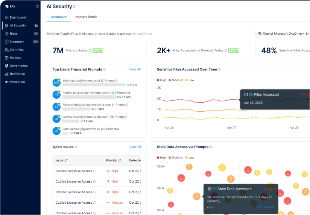Toggle Medium series in Stale Data legend
Image resolution: width=310 pixels, height=215 pixels.
[176, 158]
